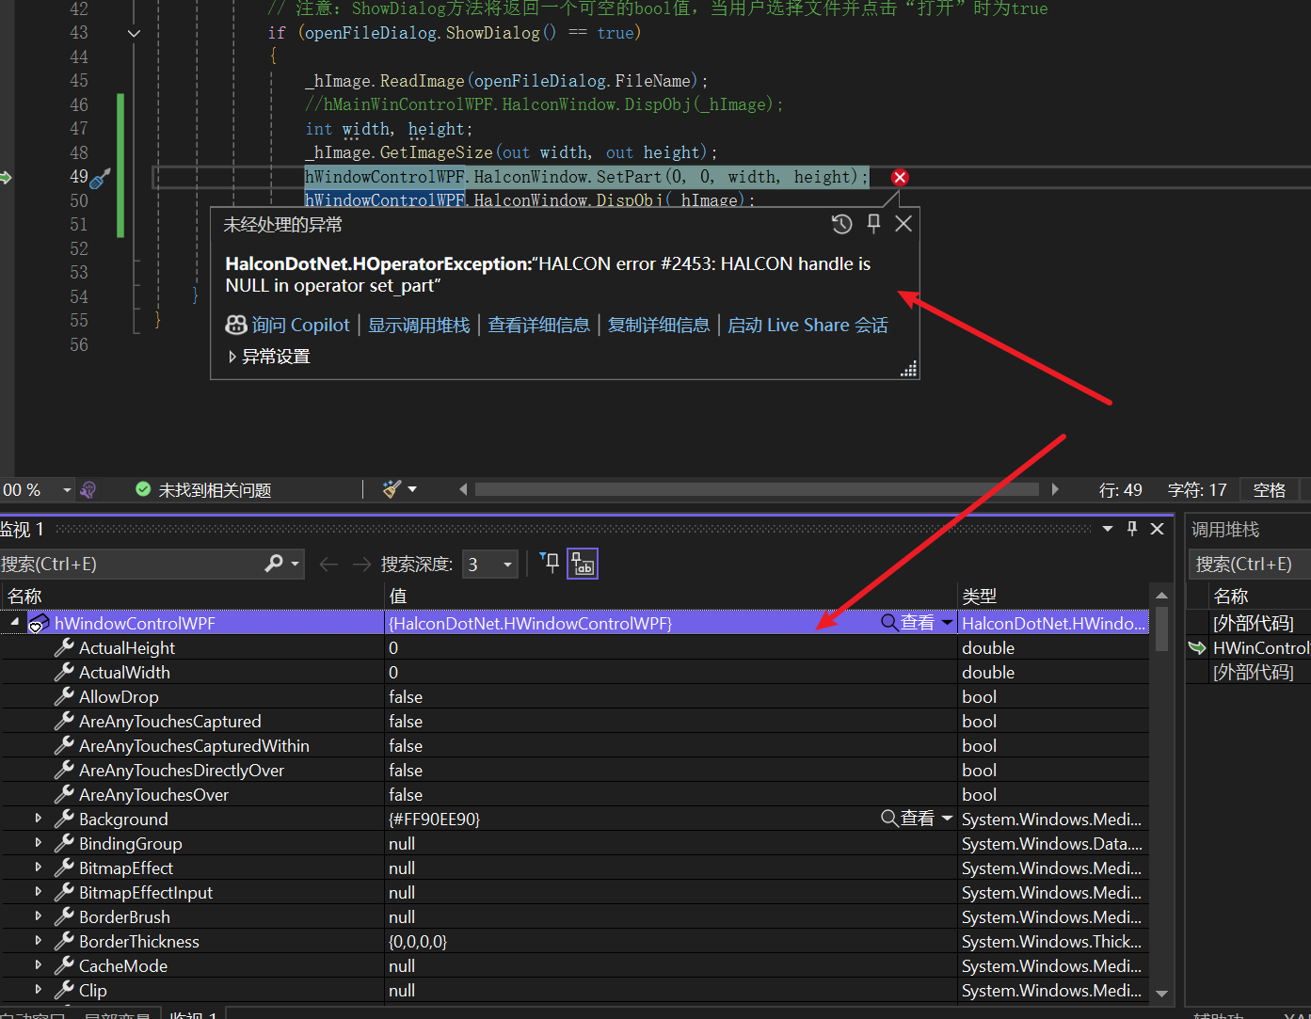The image size is (1311, 1019).
Task: Click the wrench icon beside AllowDrop
Action: click(x=64, y=696)
